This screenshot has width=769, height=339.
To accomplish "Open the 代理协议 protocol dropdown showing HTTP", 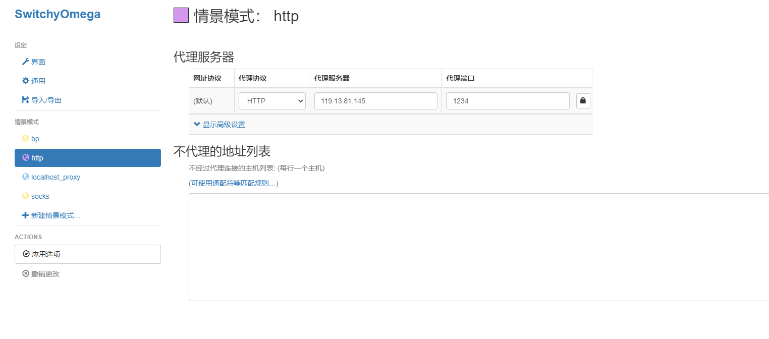I will pos(271,100).
